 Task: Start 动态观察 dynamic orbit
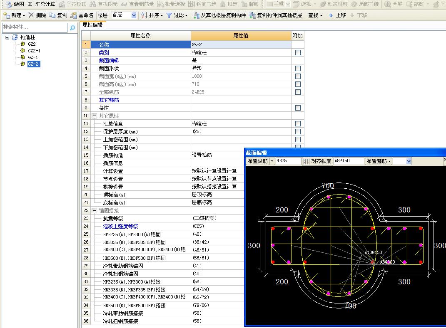click(334, 4)
